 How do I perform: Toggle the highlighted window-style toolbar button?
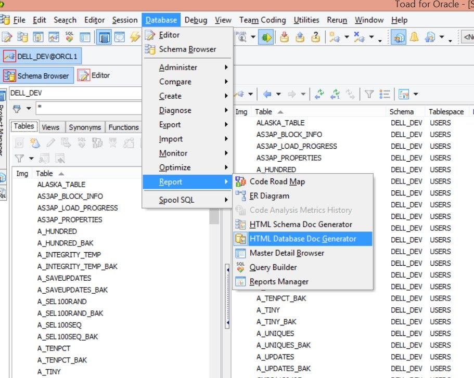coord(104,37)
